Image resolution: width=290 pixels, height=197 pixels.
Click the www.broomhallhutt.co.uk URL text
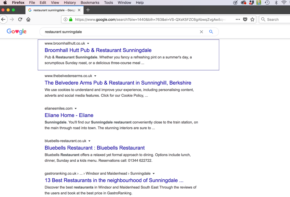coord(65,43)
